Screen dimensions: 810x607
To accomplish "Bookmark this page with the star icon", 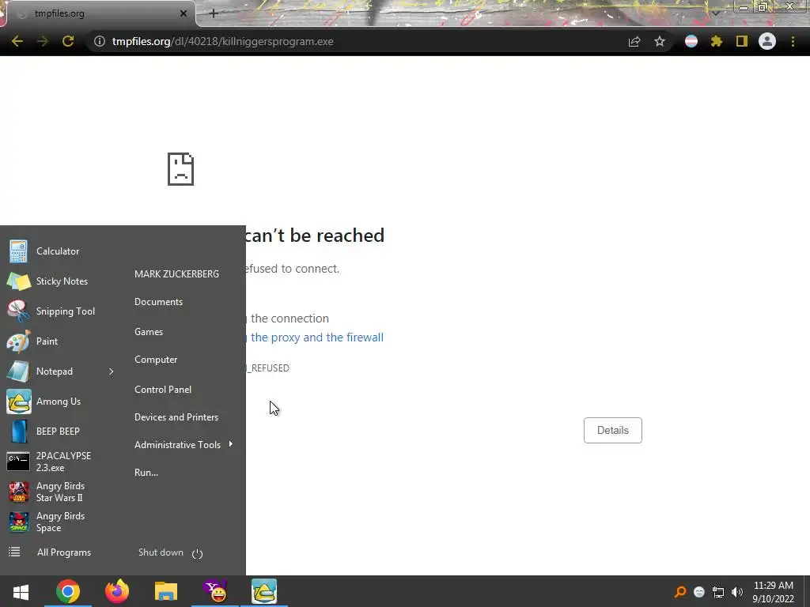I will tap(660, 41).
